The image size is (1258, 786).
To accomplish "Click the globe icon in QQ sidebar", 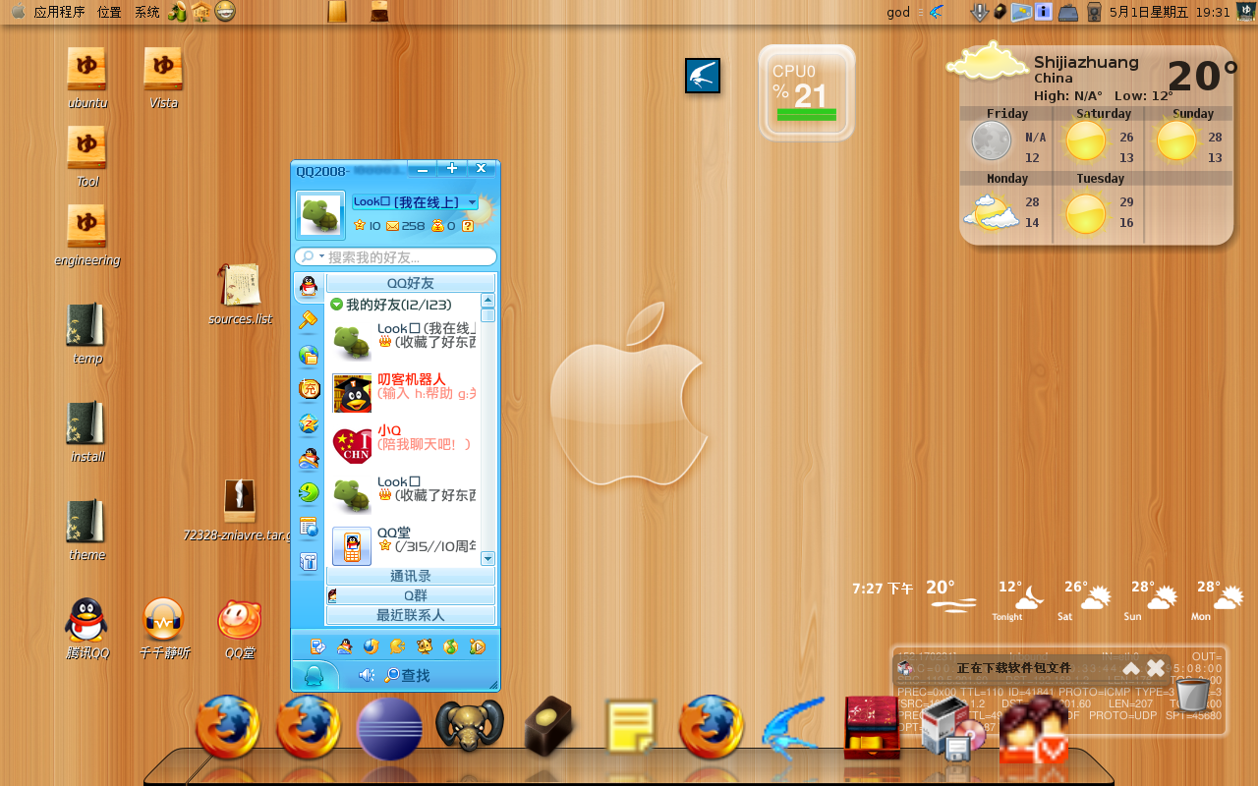I will 309,355.
